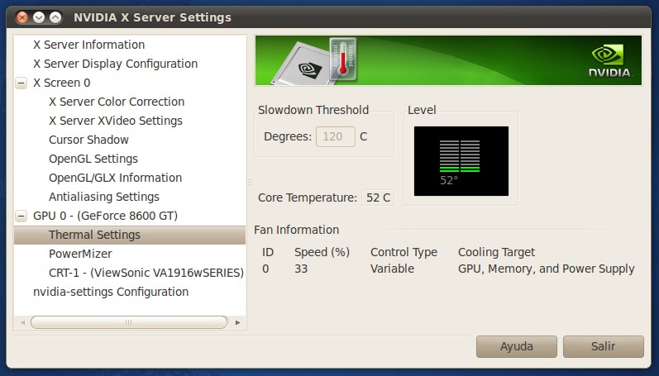Click the temperature level gauge showing 52°

(461, 161)
